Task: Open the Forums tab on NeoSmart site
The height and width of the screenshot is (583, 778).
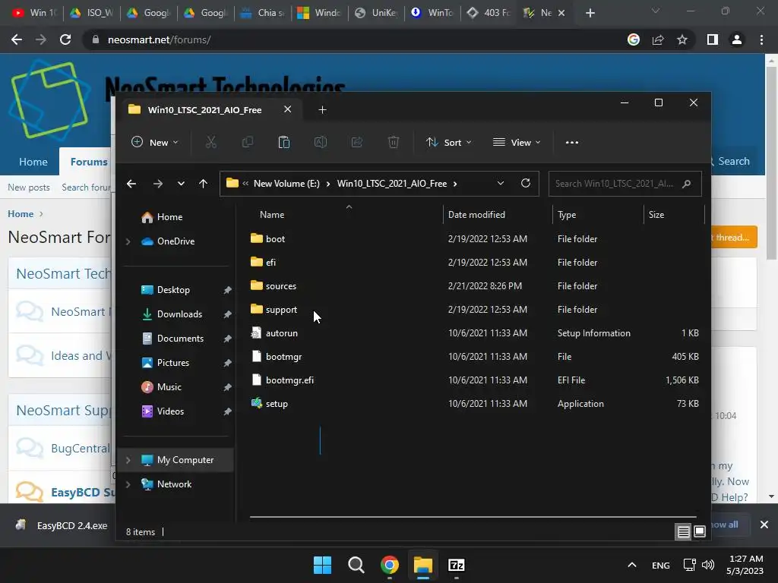Action: tap(89, 162)
